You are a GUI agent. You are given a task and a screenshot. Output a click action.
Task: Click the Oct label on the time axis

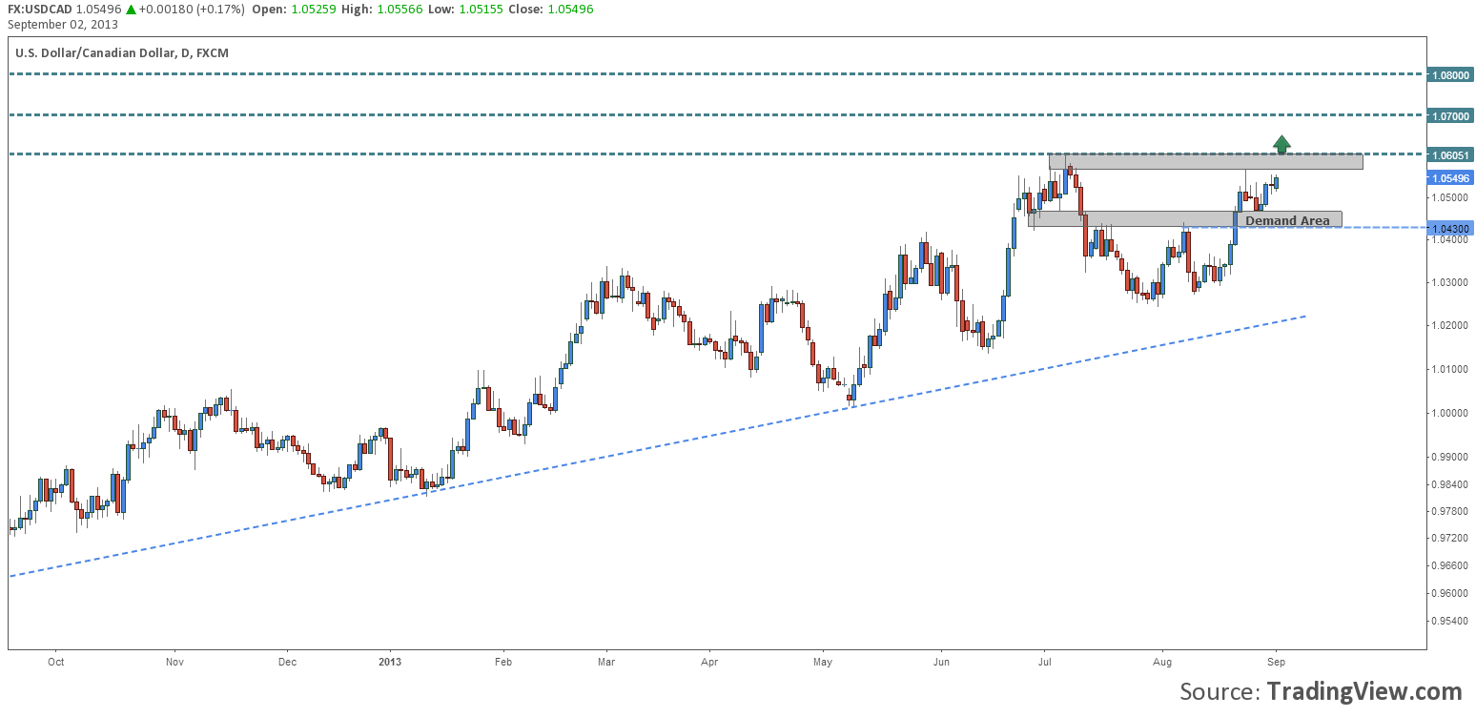tap(55, 661)
